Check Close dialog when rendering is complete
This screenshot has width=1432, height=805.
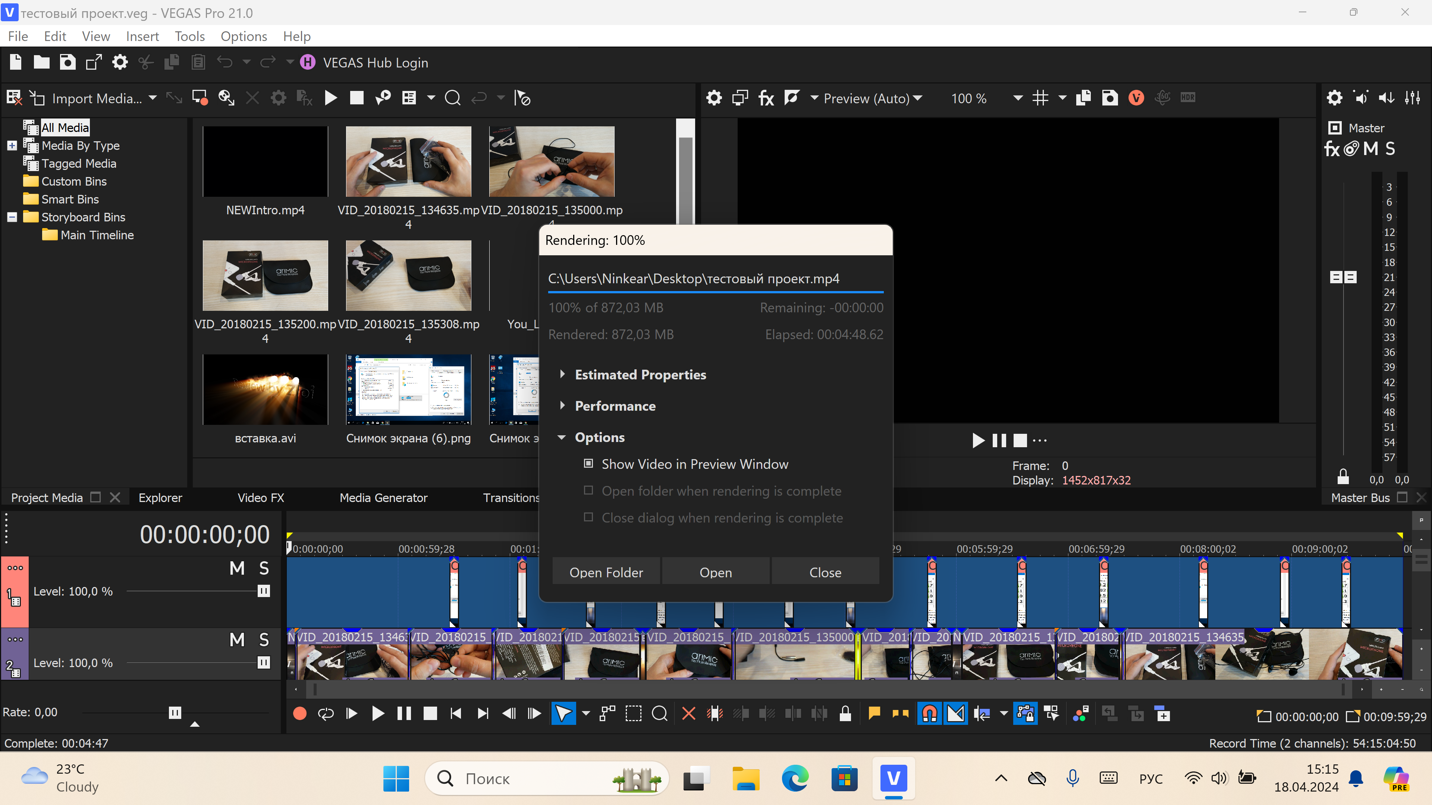pyautogui.click(x=588, y=517)
